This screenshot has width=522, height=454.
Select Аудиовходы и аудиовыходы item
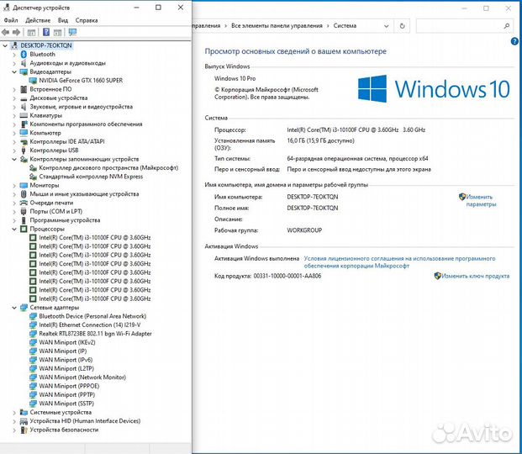(x=67, y=63)
